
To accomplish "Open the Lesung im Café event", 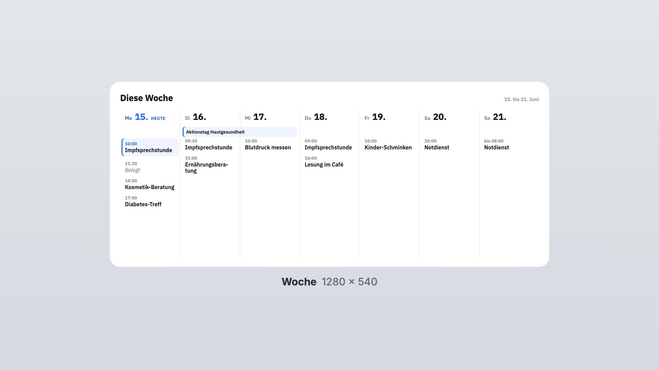I will [x=329, y=161].
